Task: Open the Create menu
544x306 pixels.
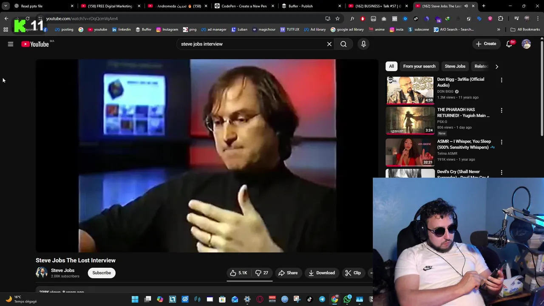Action: click(486, 44)
